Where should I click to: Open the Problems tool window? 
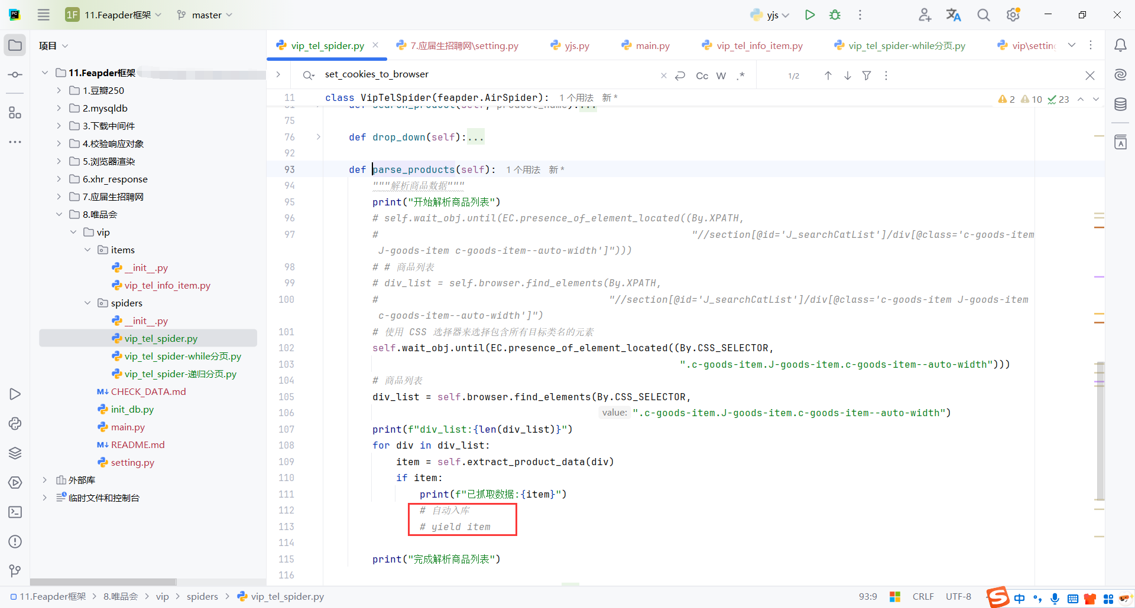pos(15,542)
